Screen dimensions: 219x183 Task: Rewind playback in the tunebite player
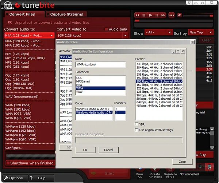click(138, 15)
